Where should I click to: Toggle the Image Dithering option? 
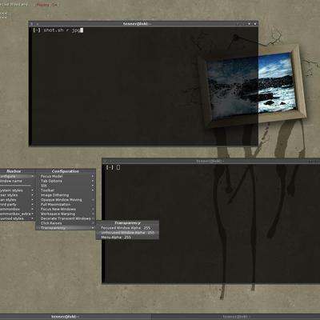(66, 195)
